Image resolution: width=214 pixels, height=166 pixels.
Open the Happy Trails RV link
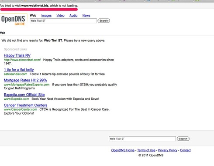(x=17, y=55)
